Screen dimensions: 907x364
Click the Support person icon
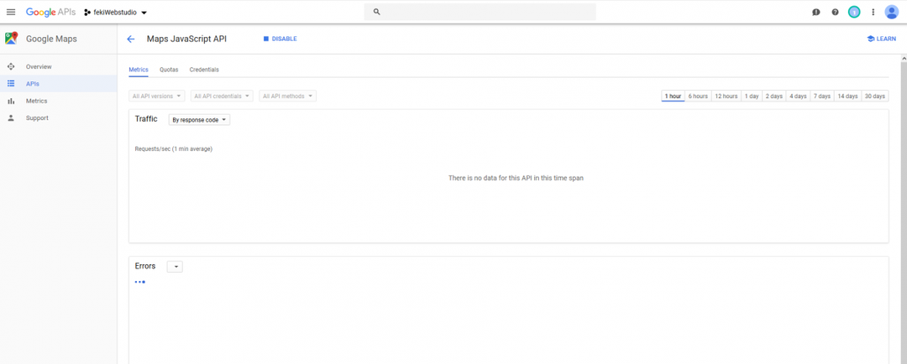point(10,118)
